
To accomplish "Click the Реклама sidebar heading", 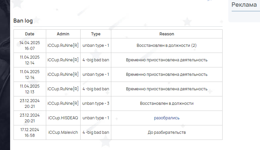I will pyautogui.click(x=244, y=5).
